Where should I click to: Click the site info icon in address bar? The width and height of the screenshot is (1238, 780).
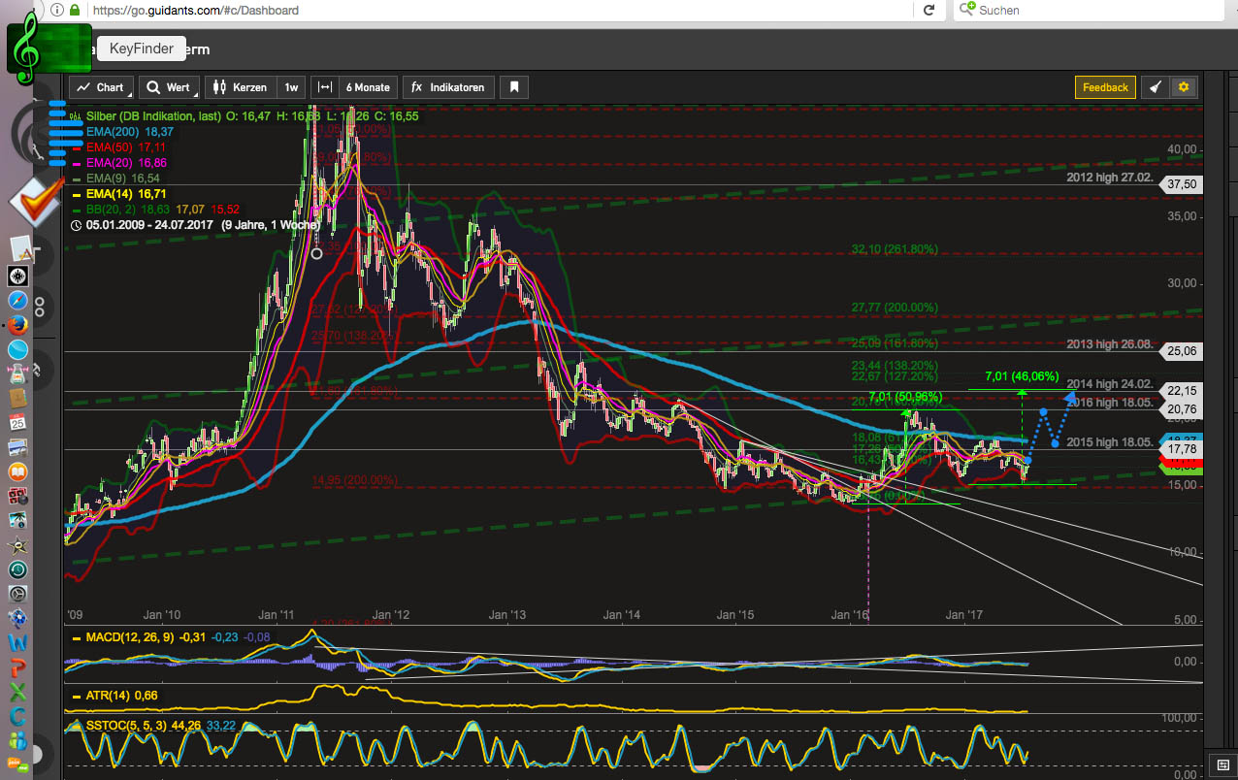(57, 10)
